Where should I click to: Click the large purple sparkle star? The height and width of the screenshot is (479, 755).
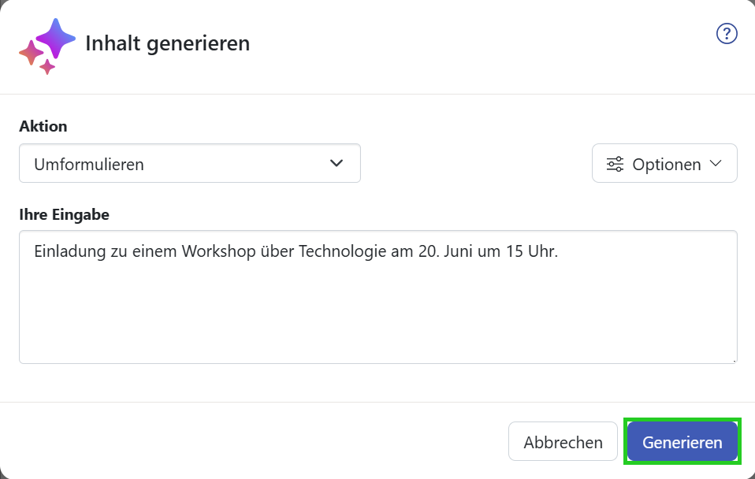[x=56, y=38]
